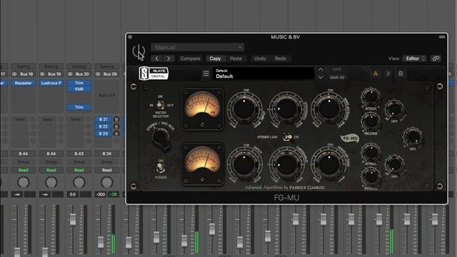
Task: Click the Bus 18 input slot
Action: coord(24,74)
